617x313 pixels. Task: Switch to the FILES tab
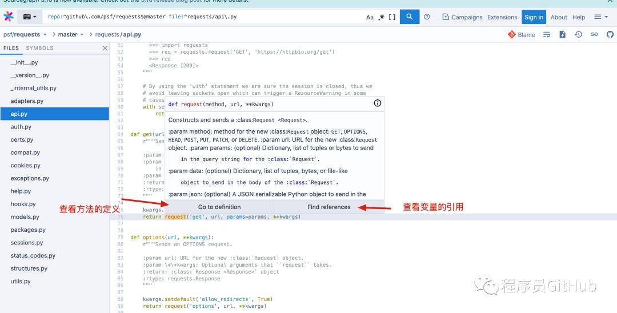[x=11, y=48]
